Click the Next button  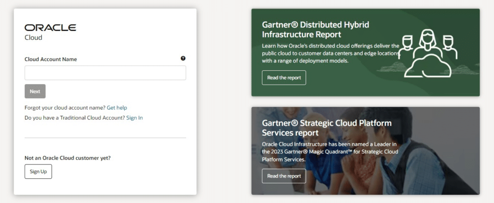click(35, 91)
